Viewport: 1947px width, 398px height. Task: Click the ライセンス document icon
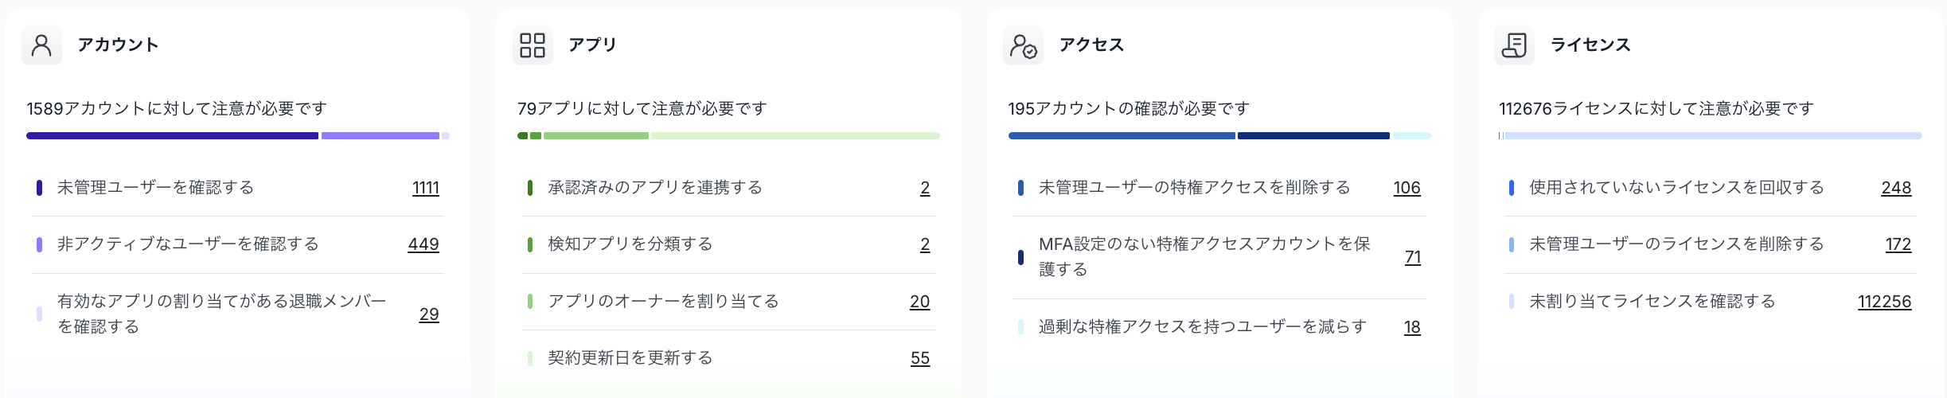tap(1514, 45)
